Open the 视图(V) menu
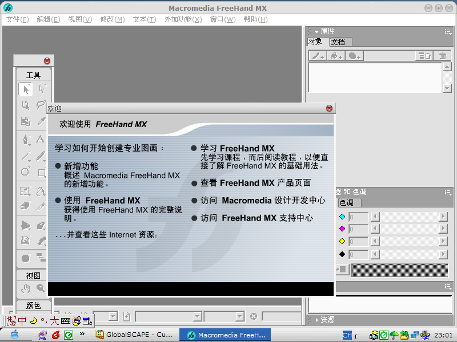Viewport: 457px width, 342px height. point(80,19)
